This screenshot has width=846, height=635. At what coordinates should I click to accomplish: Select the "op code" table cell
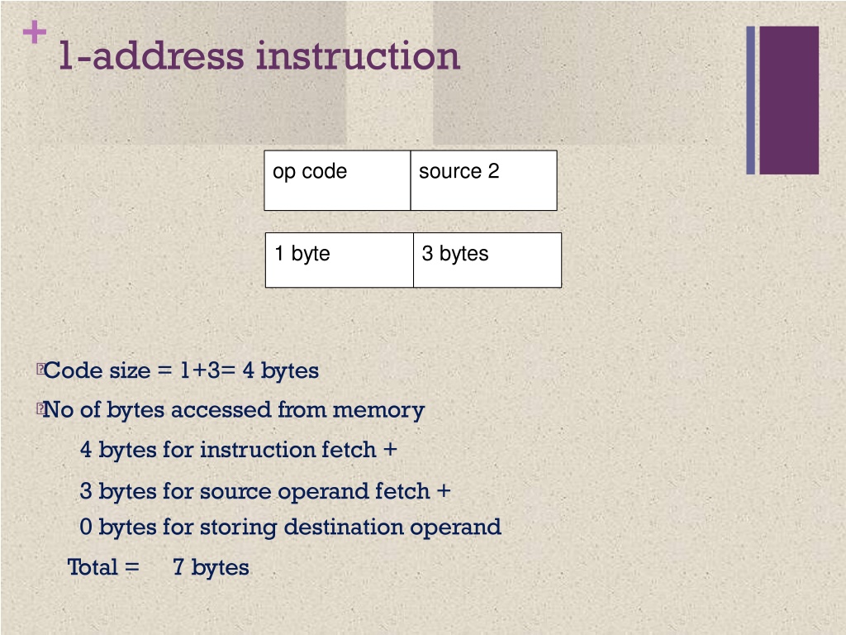tap(337, 180)
